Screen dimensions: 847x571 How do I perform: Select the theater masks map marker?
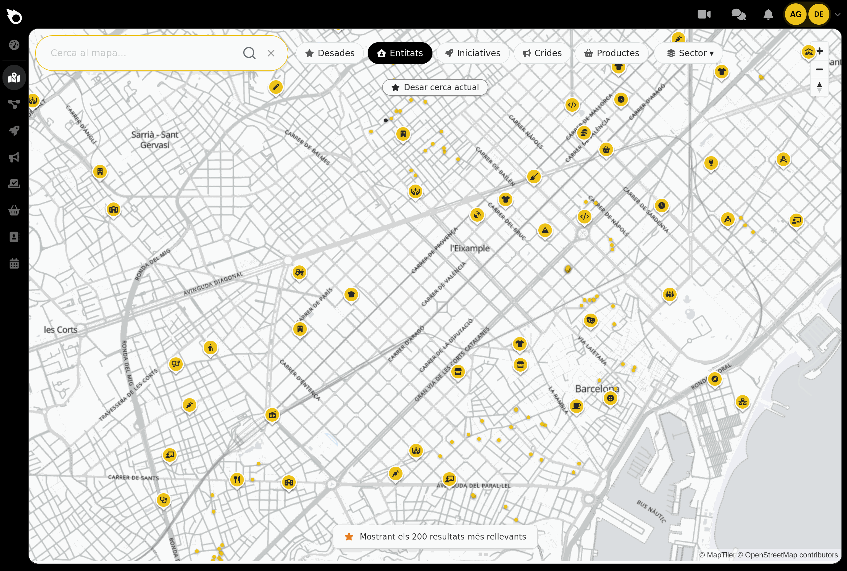(590, 320)
